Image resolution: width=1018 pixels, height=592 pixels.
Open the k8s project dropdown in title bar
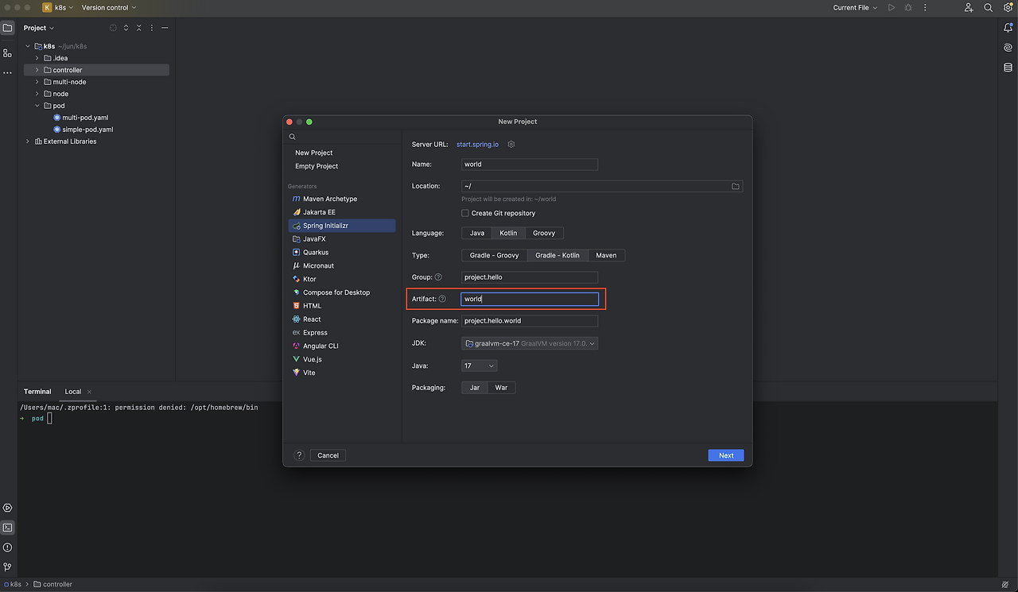point(58,7)
